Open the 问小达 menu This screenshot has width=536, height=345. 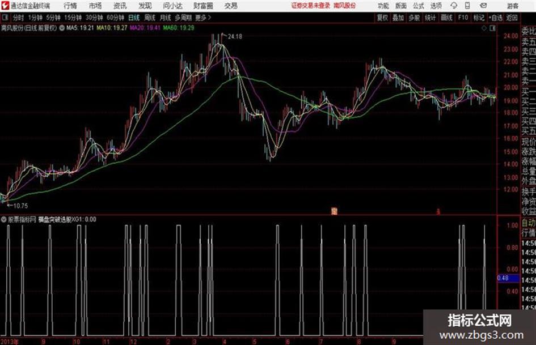172,6
